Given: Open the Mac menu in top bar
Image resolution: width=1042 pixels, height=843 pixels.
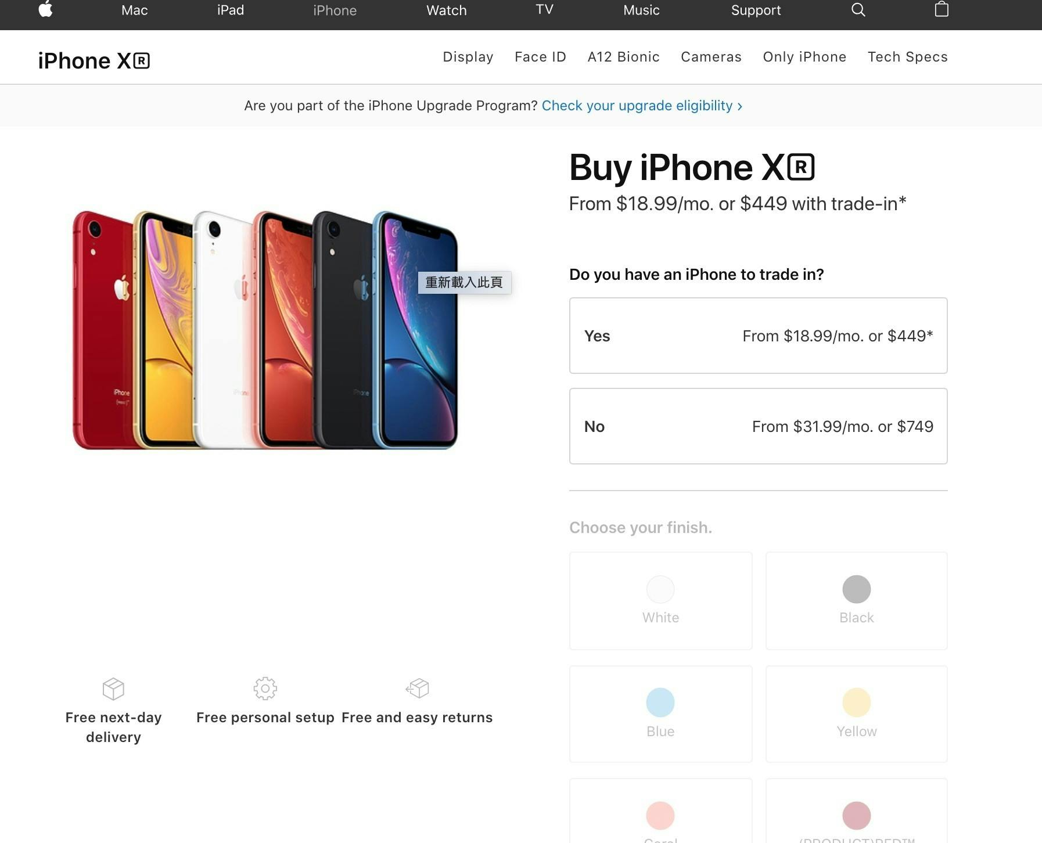Looking at the screenshot, I should click(x=135, y=10).
